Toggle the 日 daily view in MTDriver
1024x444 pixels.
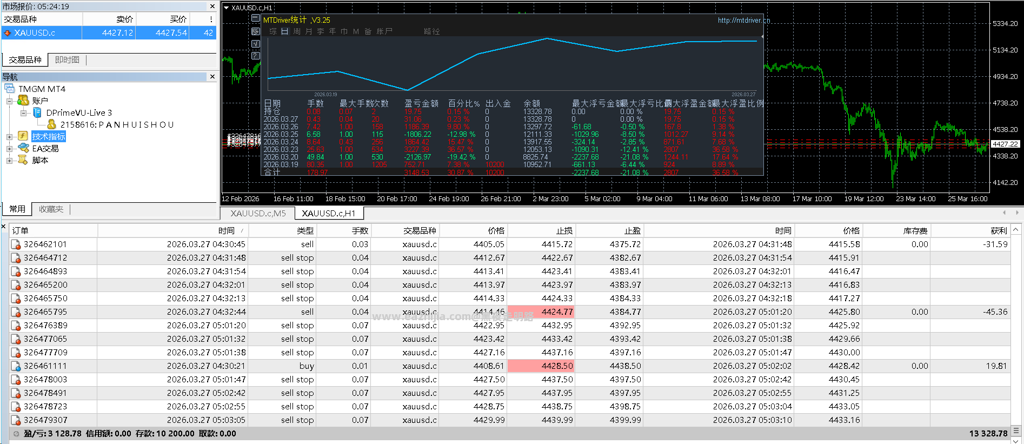coord(285,31)
